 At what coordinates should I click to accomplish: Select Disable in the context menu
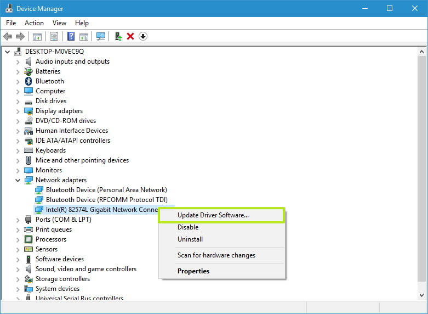pos(188,227)
